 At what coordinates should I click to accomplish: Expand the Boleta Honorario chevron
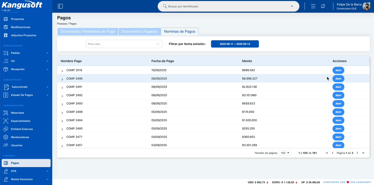click(x=47, y=179)
